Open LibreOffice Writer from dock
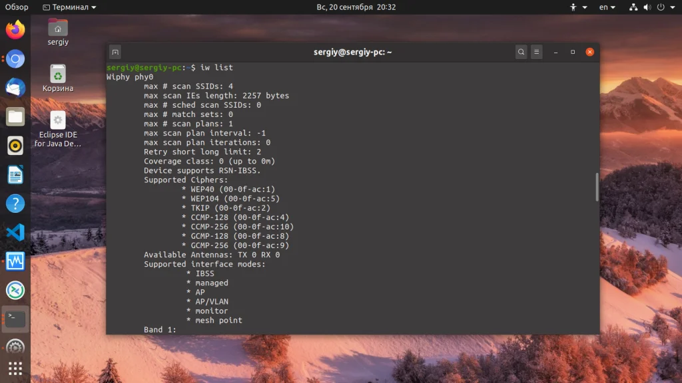 (15, 175)
